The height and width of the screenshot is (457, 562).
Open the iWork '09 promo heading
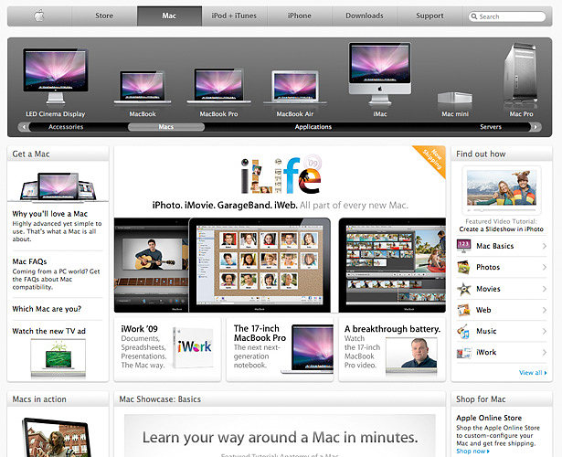click(139, 329)
